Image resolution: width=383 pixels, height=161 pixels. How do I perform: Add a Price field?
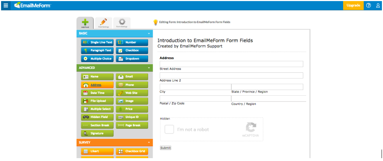(132, 109)
